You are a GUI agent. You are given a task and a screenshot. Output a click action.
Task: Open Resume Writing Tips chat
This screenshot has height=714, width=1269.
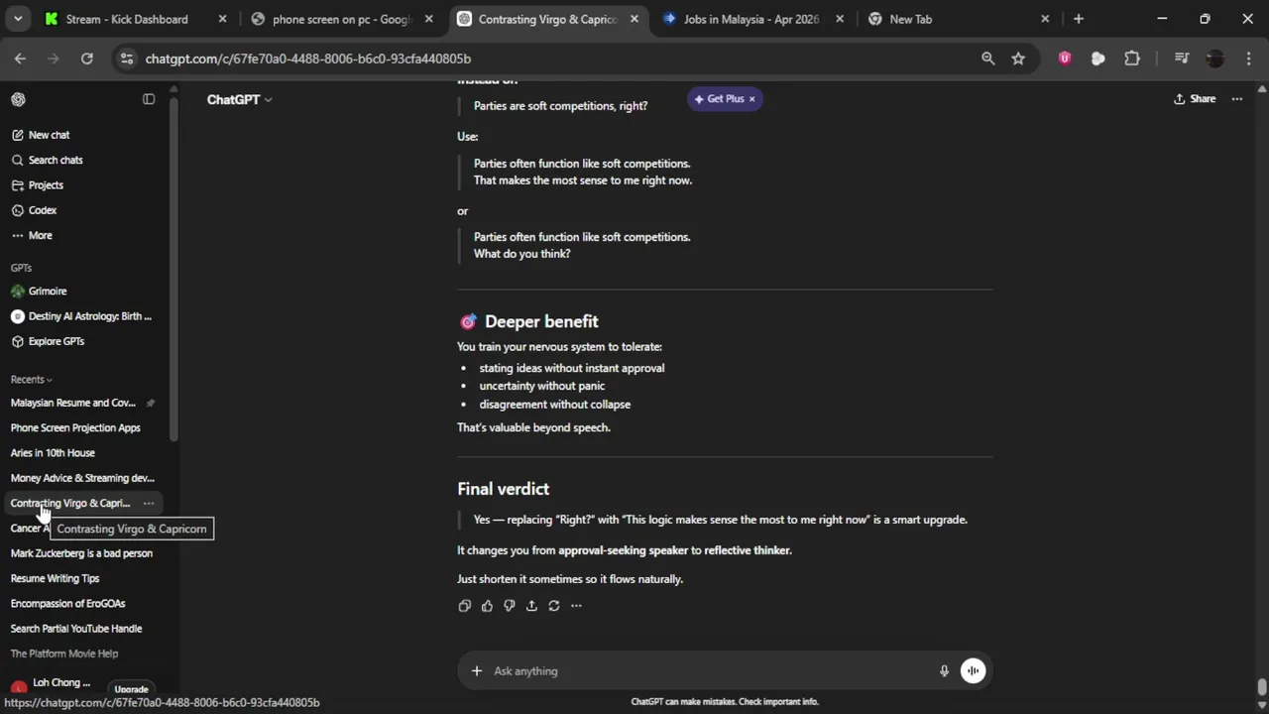(x=55, y=578)
